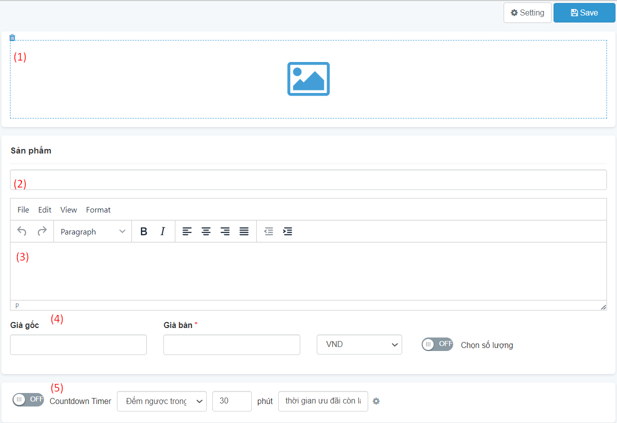617x423 pixels.
Task: Enable the Countdown Timer switch
Action: pyautogui.click(x=28, y=399)
